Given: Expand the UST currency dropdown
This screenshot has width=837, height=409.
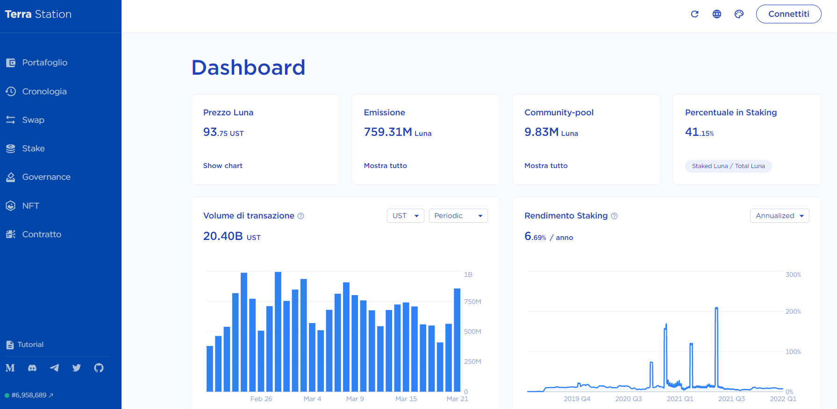Looking at the screenshot, I should [405, 216].
